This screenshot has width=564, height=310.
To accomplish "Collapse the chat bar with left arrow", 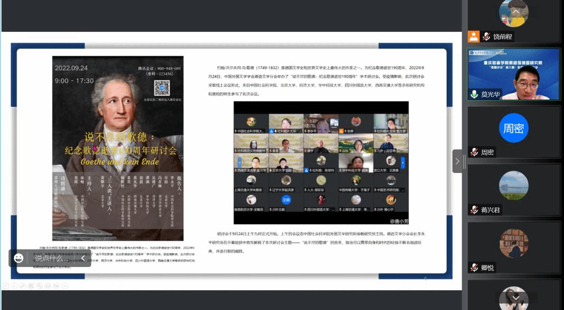I will point(83,258).
